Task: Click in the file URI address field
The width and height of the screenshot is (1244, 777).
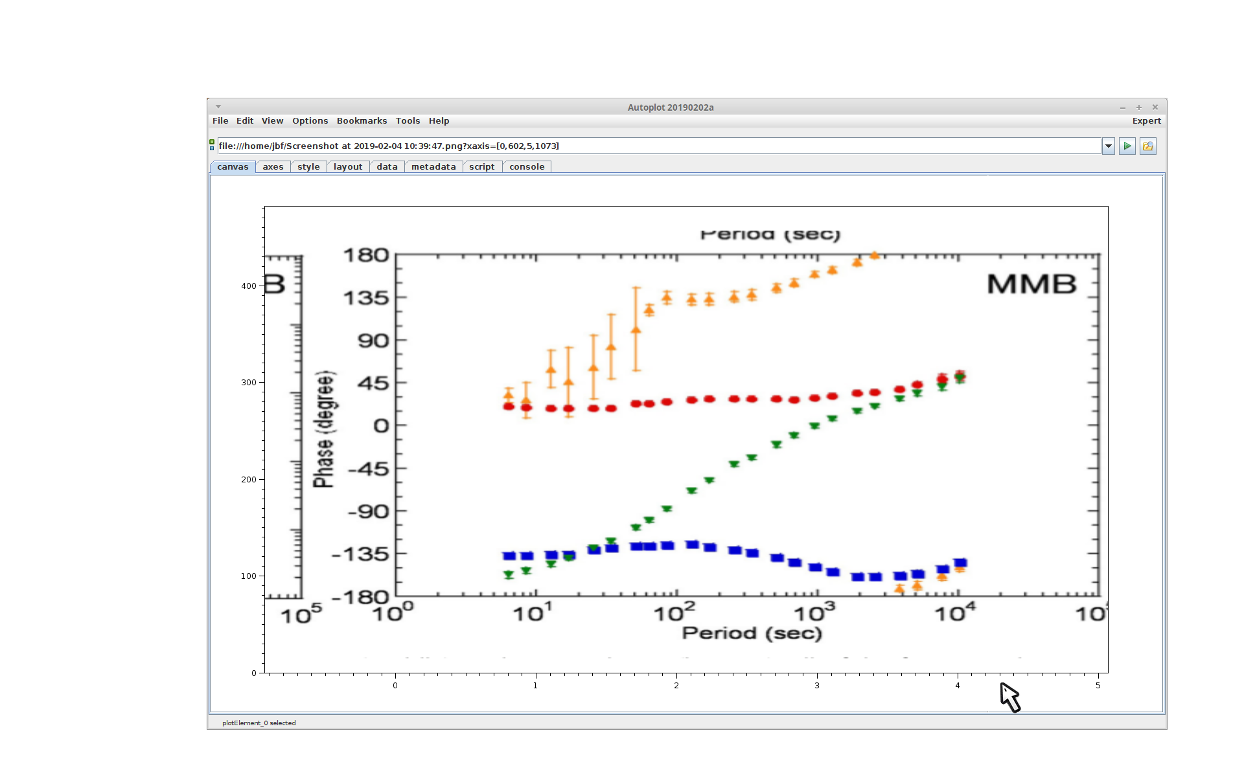Action: [x=659, y=146]
